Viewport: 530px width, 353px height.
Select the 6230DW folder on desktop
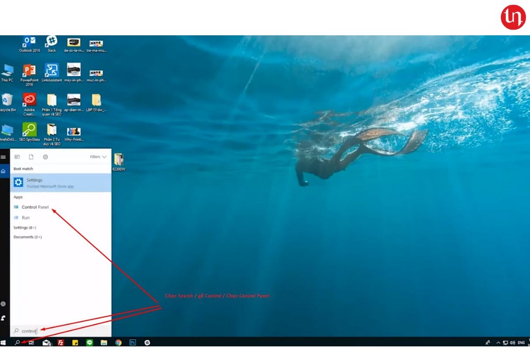click(118, 162)
